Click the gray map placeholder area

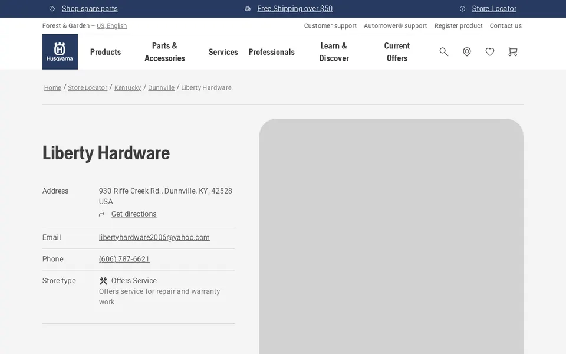391,236
